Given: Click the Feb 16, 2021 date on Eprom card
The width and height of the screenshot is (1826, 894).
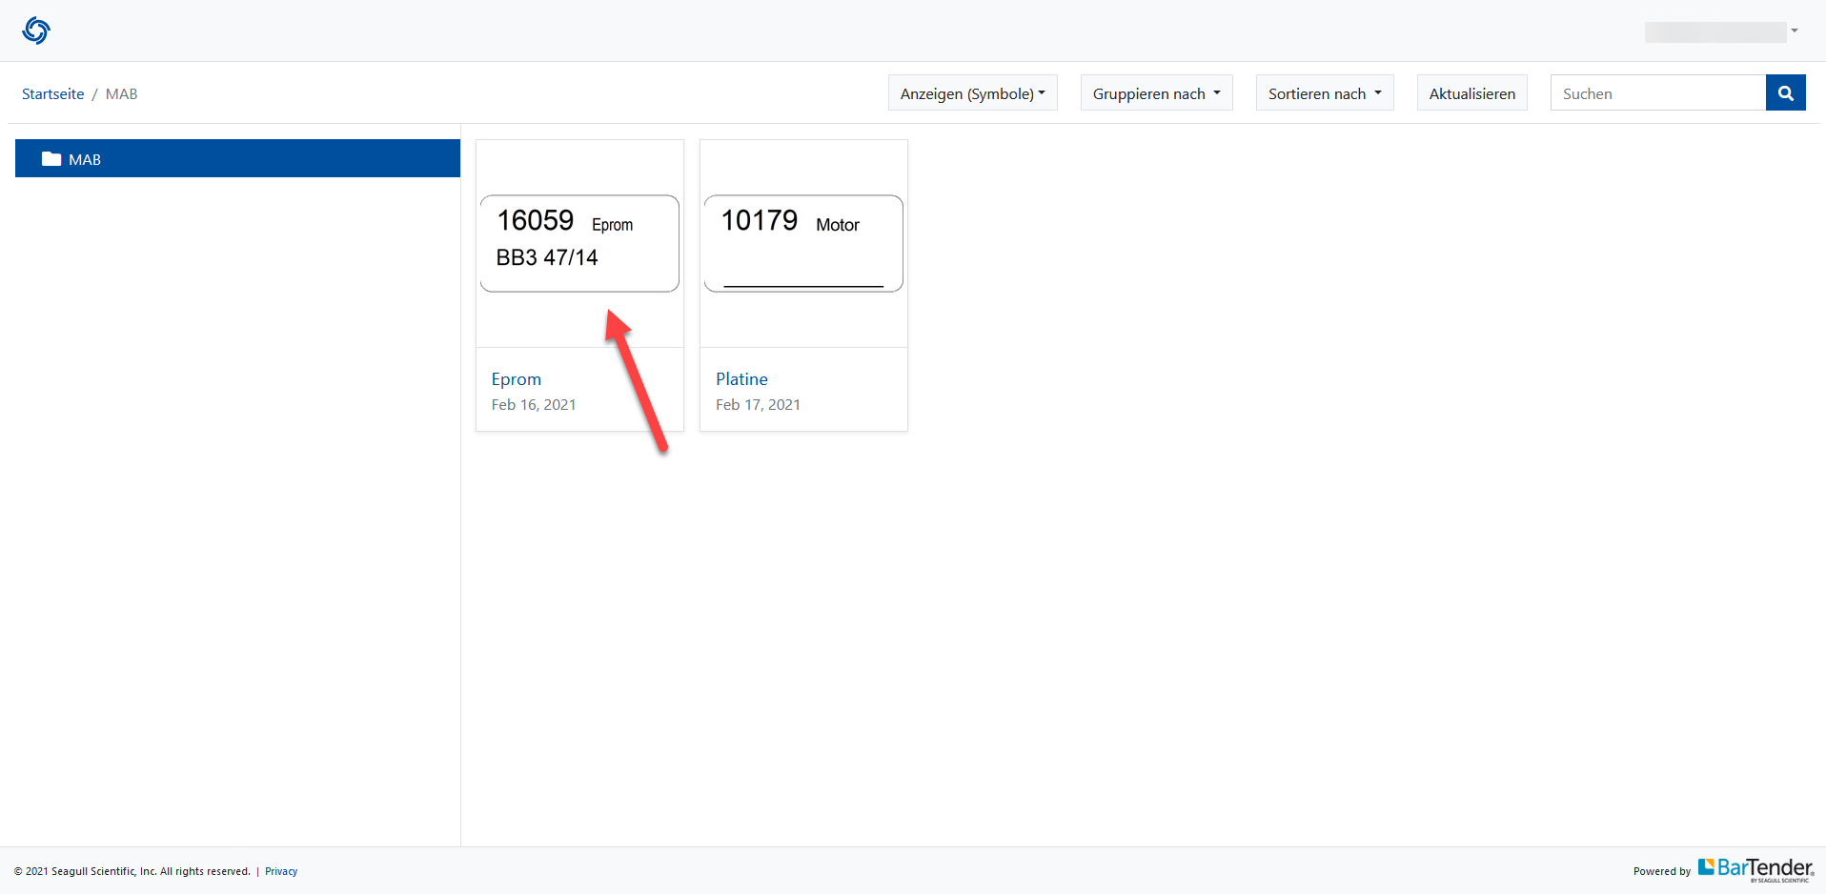Looking at the screenshot, I should pyautogui.click(x=534, y=405).
